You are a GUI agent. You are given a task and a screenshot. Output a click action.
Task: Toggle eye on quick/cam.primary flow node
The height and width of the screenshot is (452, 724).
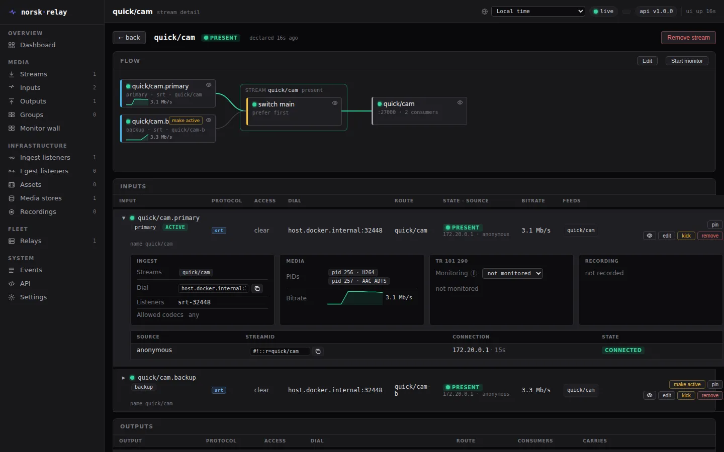209,85
